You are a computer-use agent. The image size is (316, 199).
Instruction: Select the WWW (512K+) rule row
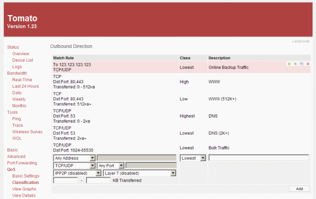click(x=182, y=99)
